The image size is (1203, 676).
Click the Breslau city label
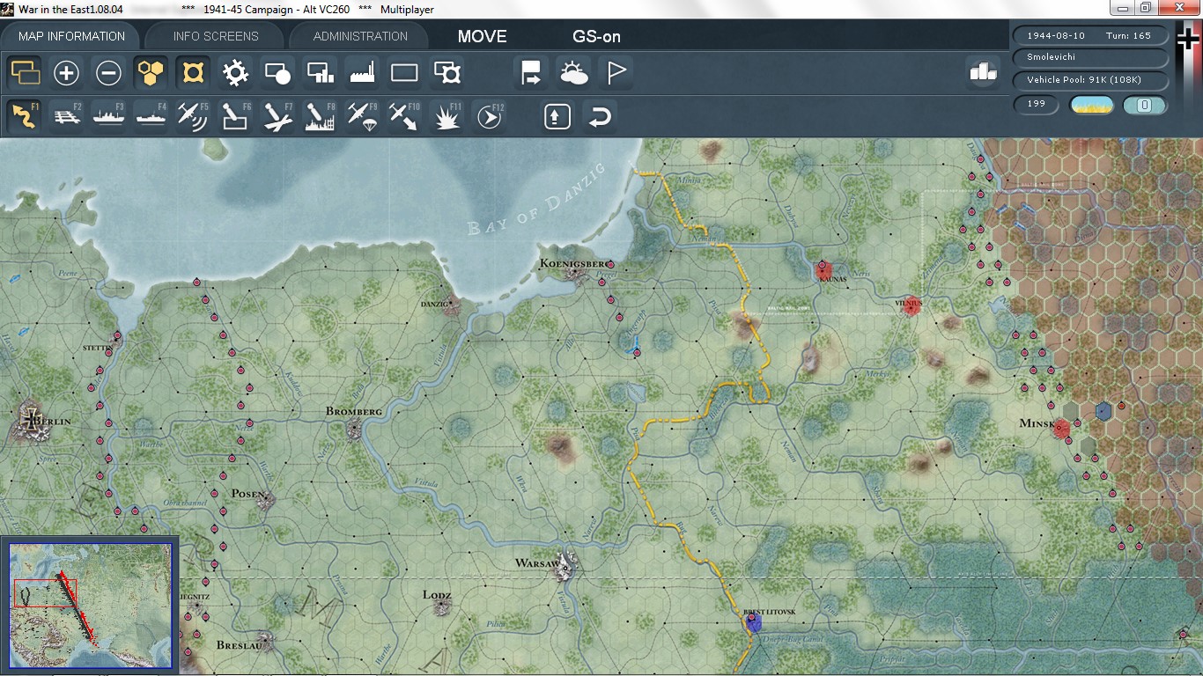click(240, 645)
